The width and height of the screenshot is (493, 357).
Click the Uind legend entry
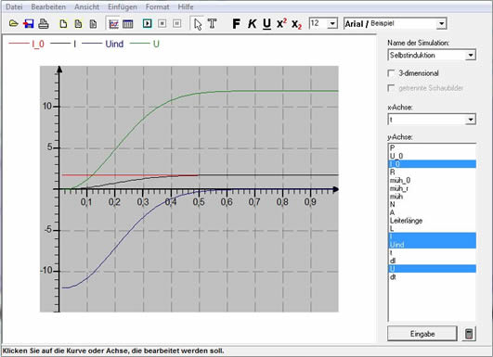(103, 44)
